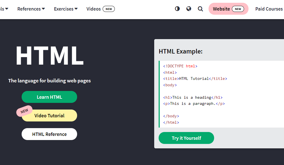Toggle dark mode with the contrast icon
The width and height of the screenshot is (284, 165).
177,9
